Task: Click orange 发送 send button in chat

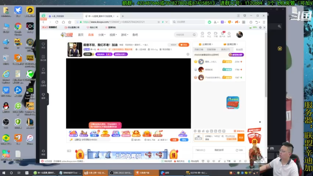Action: [241, 138]
